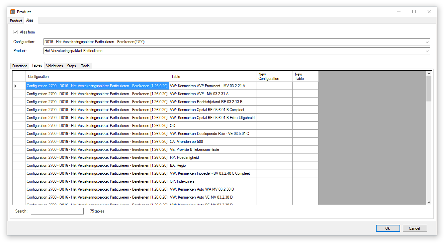Select cell 'VW: Kenmerken AVP Prominent - MV 03.2.21 A'
Screen dimensions: 447x243
(x=213, y=86)
